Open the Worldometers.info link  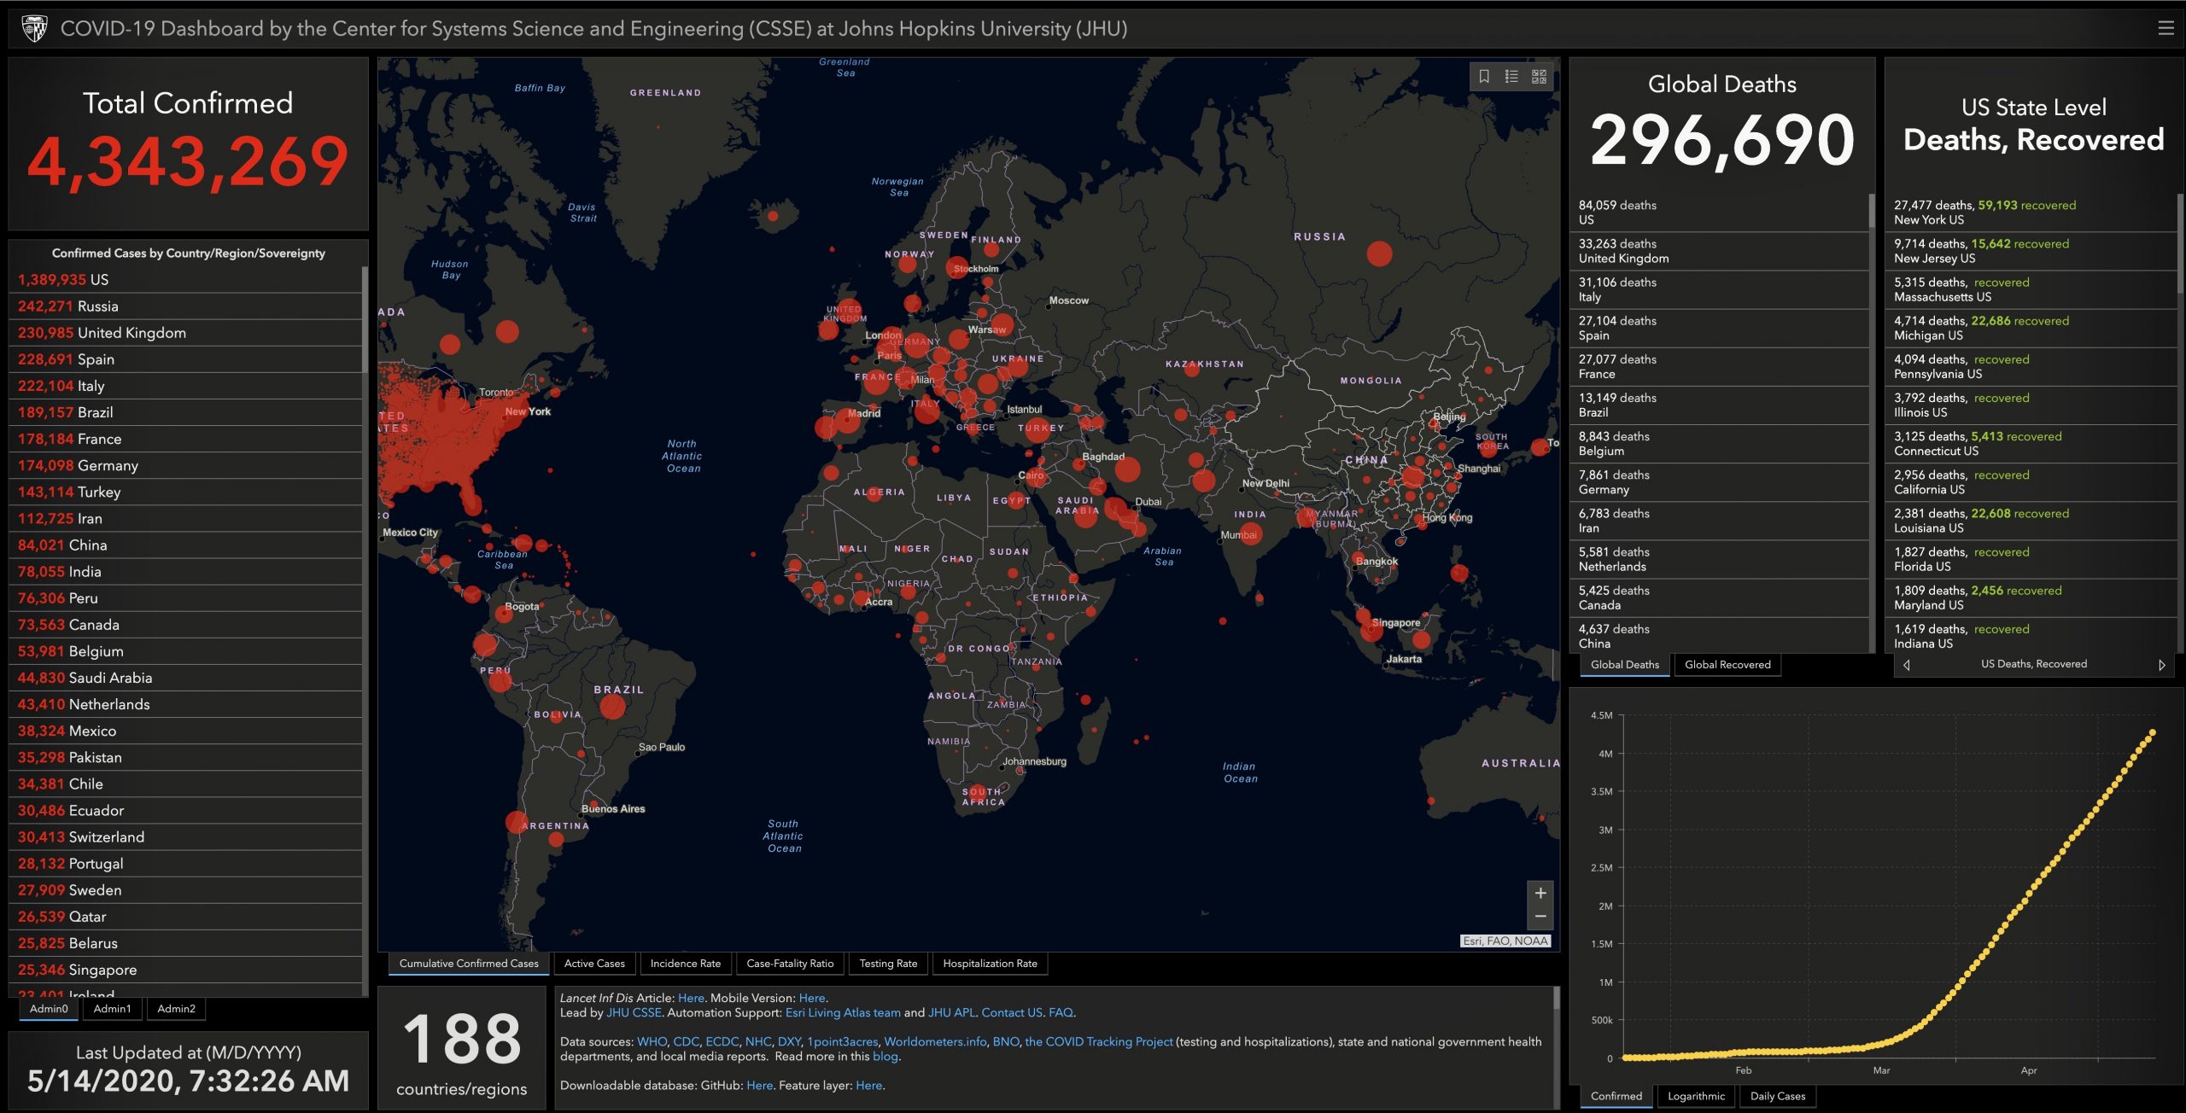coord(935,1041)
